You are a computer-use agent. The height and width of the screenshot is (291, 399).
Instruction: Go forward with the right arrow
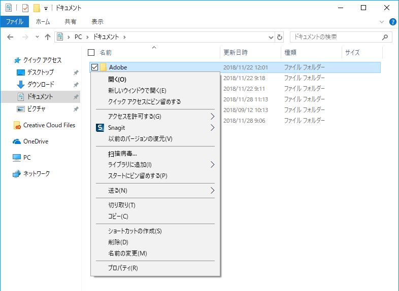25,37
